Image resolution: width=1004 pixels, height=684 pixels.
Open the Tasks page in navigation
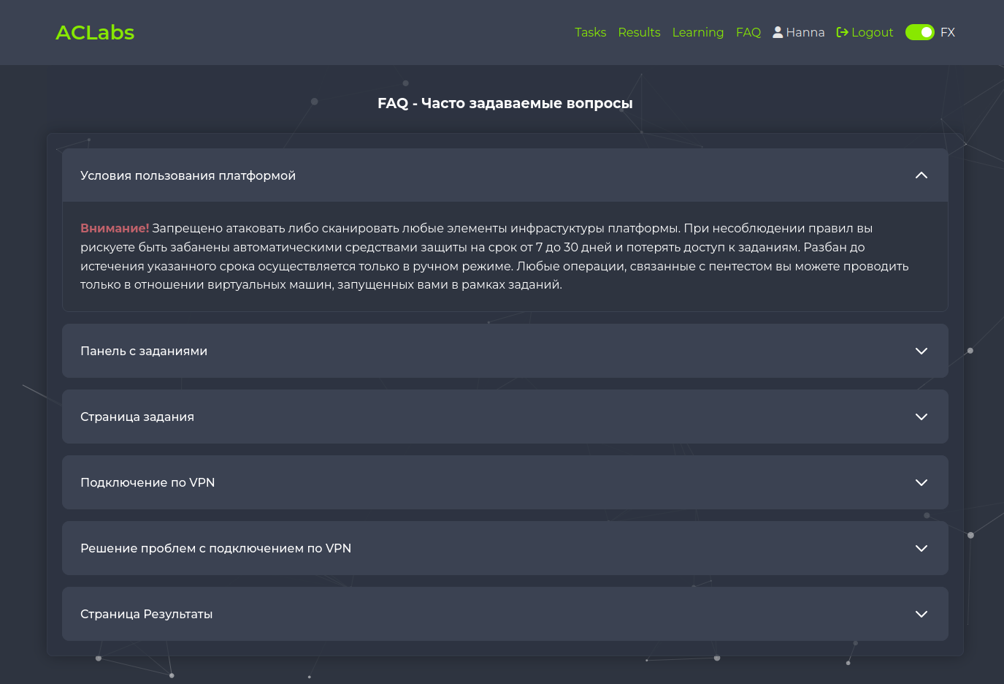coord(590,33)
